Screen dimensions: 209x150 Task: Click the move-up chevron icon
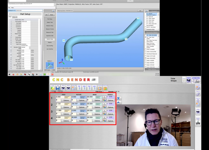pos(118,102)
